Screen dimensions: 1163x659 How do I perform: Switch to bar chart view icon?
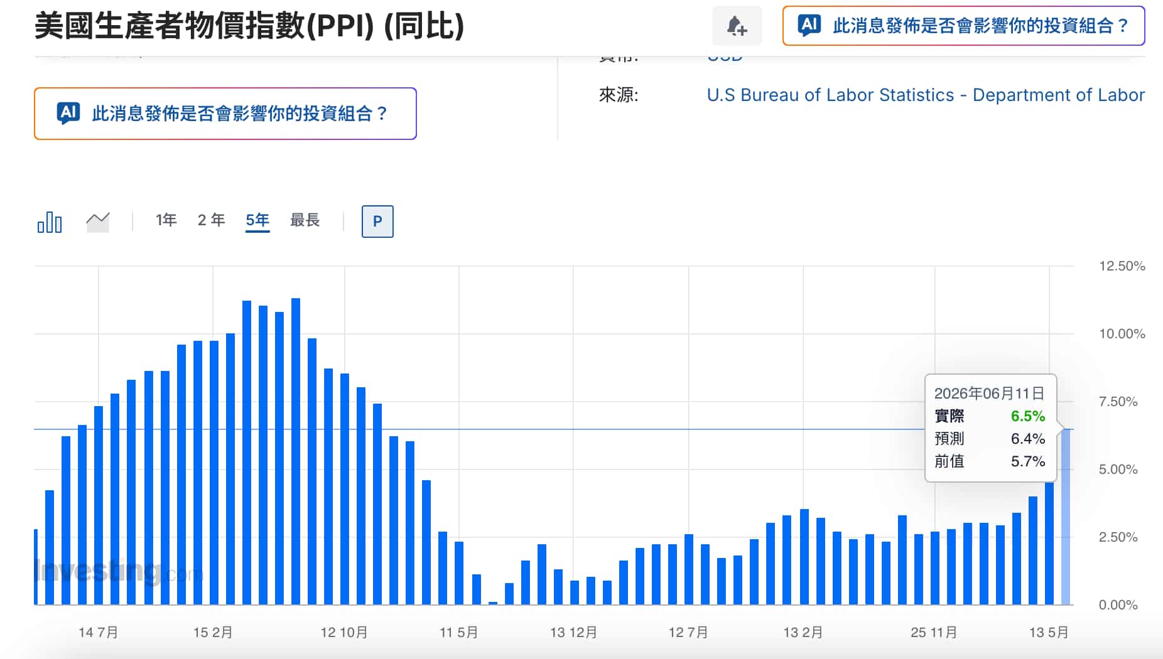(50, 222)
